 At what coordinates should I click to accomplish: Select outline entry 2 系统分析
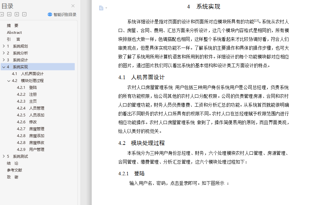point(17,53)
